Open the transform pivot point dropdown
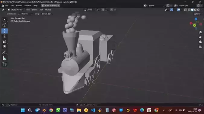Viewport: 204px width, 114px height. click(98, 10)
